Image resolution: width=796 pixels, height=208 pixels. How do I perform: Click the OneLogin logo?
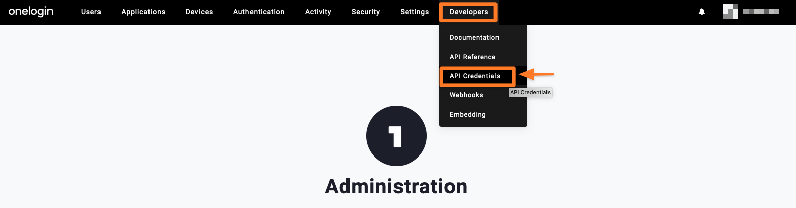(31, 12)
